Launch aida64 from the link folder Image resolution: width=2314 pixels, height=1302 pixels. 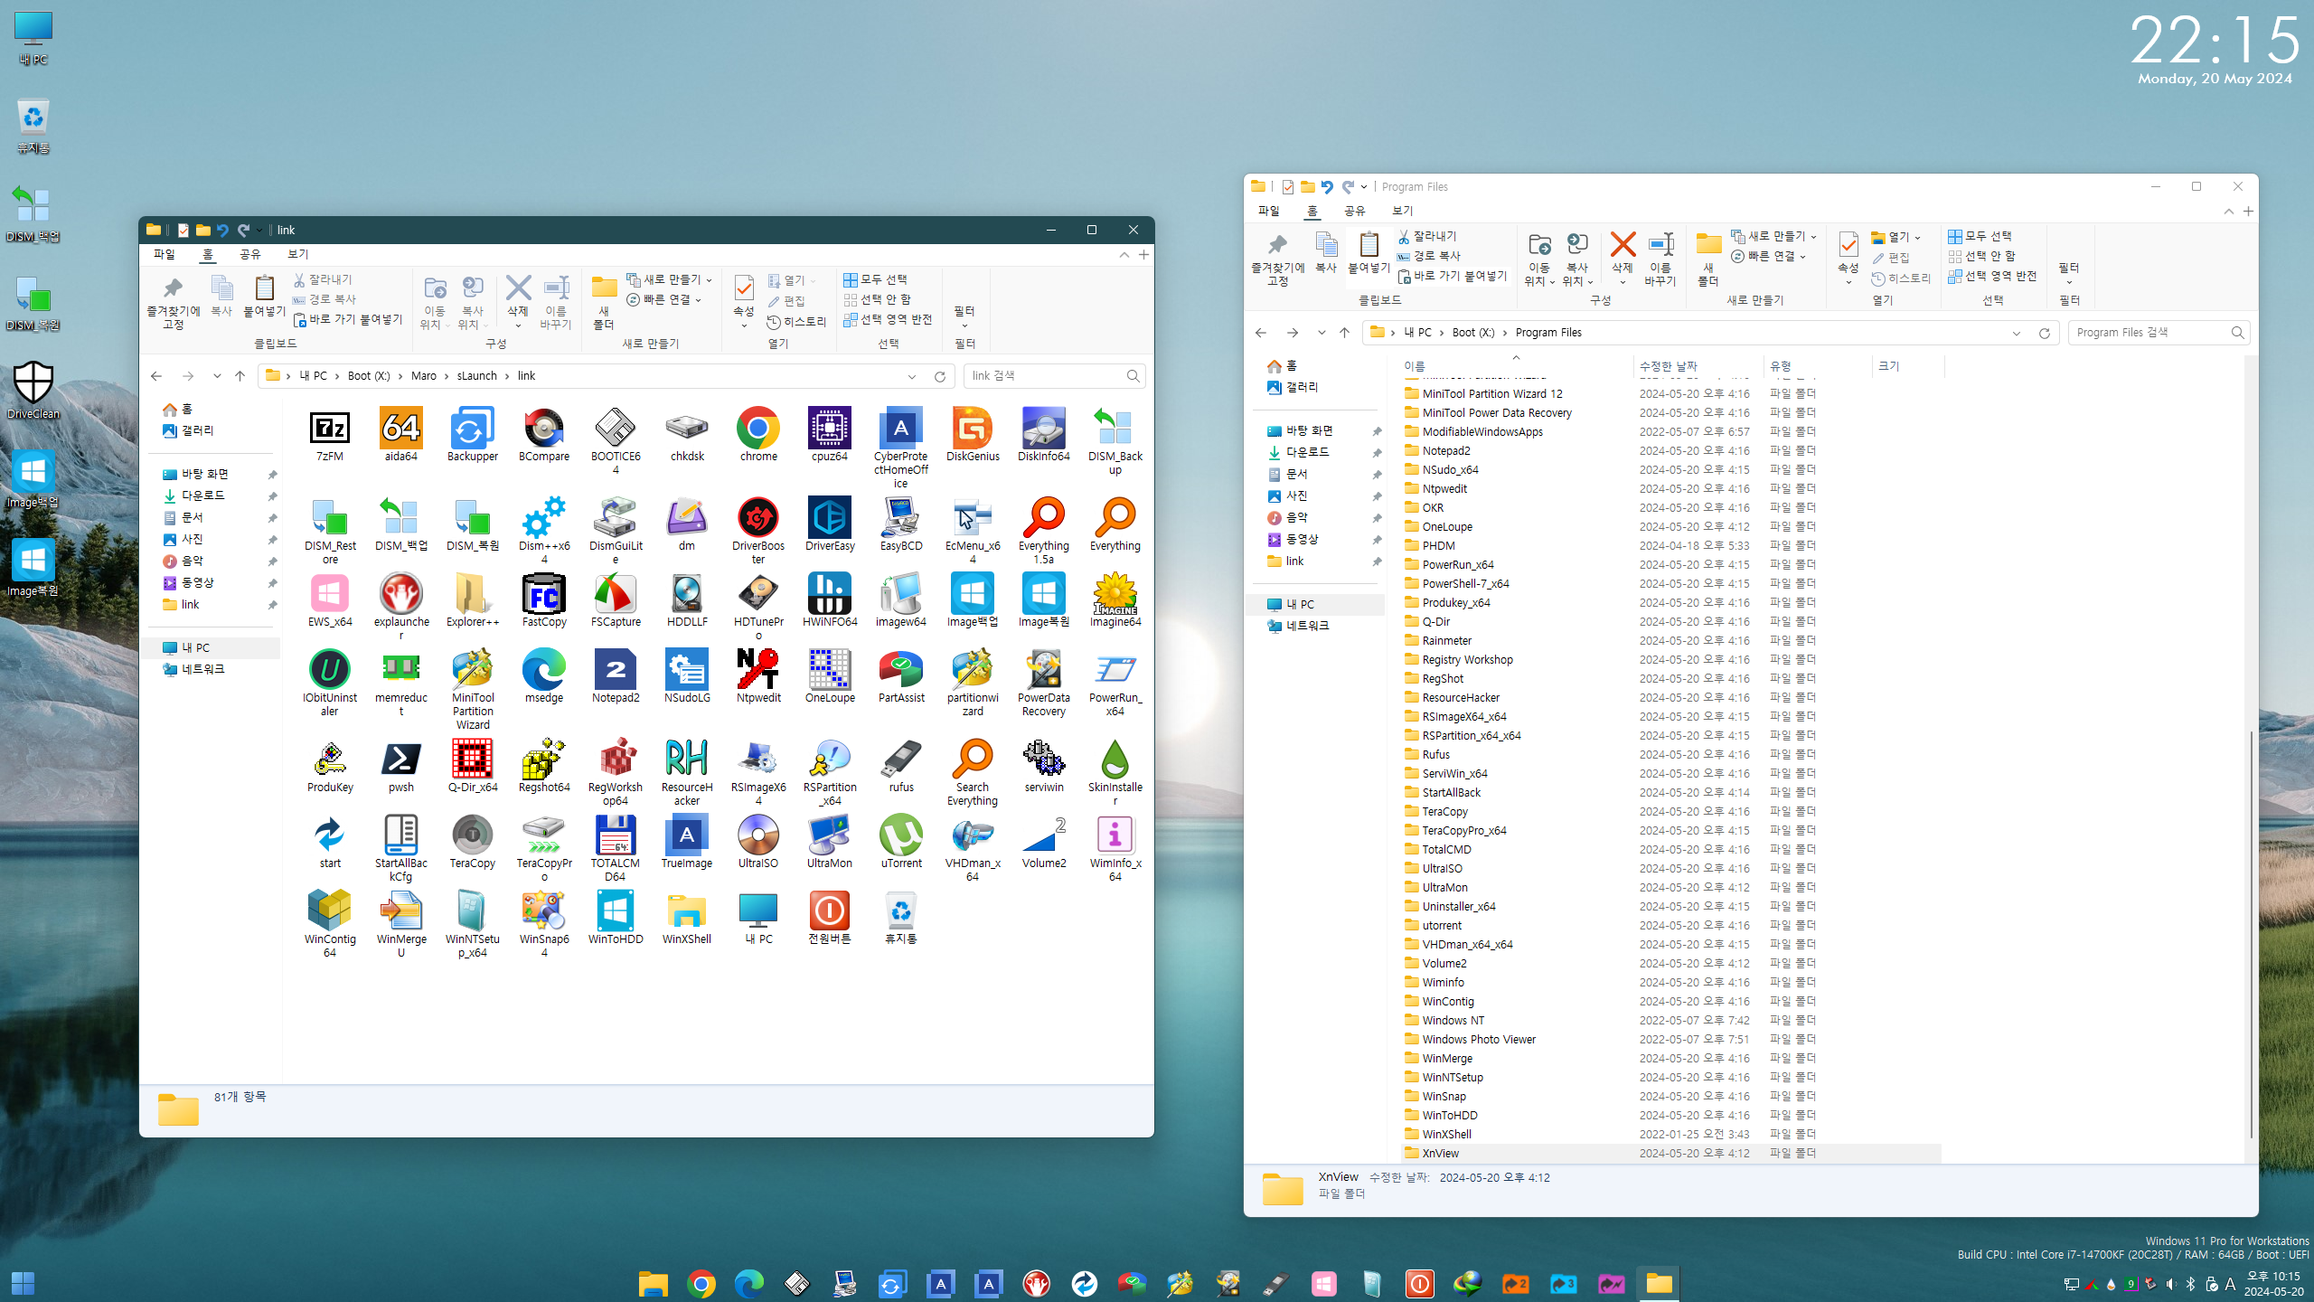400,428
